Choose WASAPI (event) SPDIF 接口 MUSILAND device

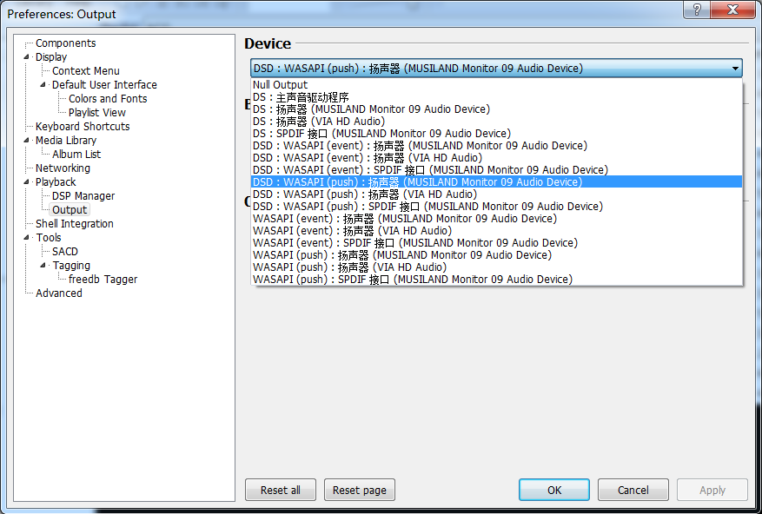[x=414, y=243]
